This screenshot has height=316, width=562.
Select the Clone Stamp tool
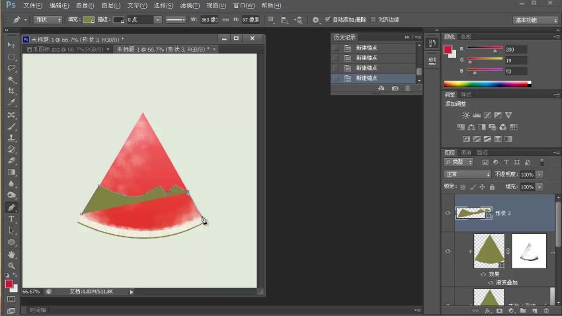pyautogui.click(x=11, y=138)
